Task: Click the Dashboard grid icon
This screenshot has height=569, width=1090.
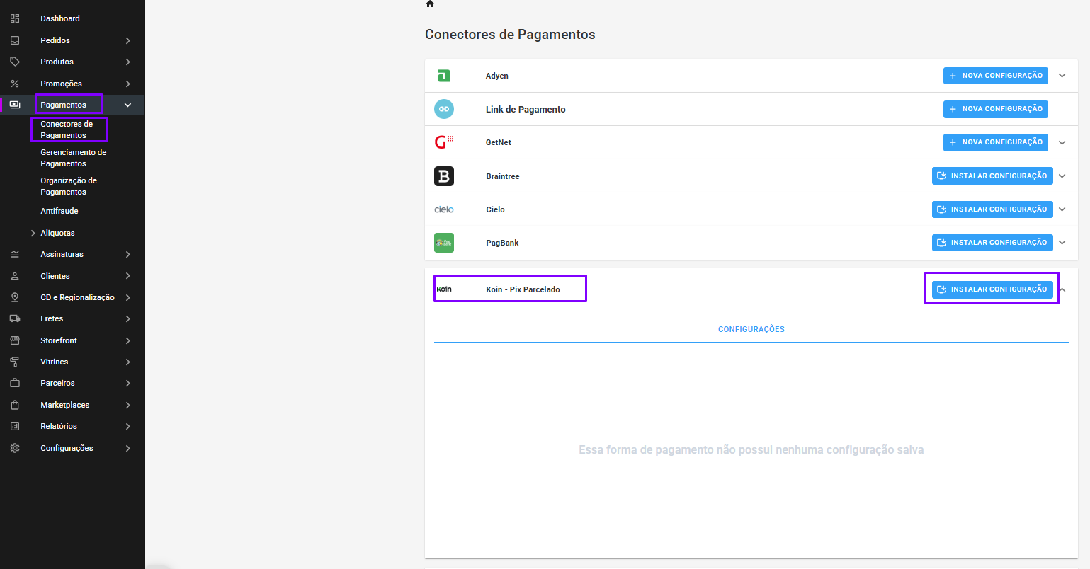Action: 15,18
